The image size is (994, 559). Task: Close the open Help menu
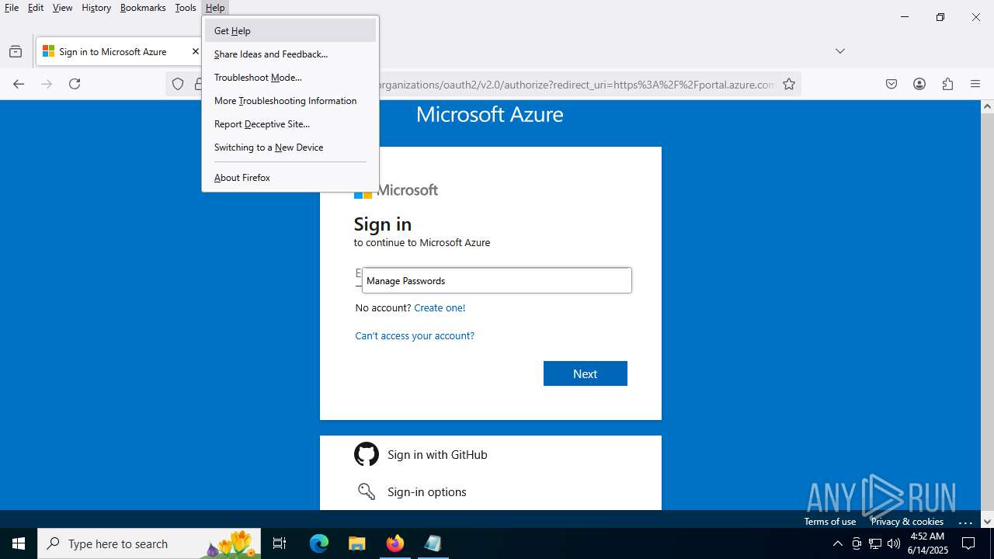coord(215,8)
